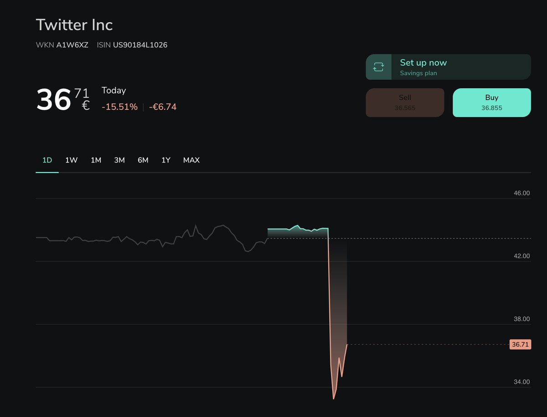The width and height of the screenshot is (547, 417).
Task: Show the 3M chart range
Action: (x=119, y=160)
